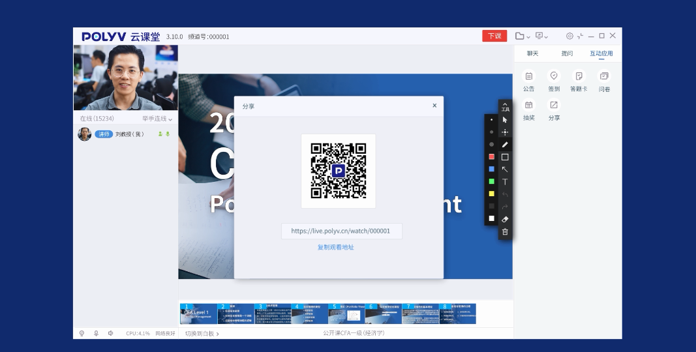The width and height of the screenshot is (696, 352).
Task: Pick the eraser tool
Action: 505,219
